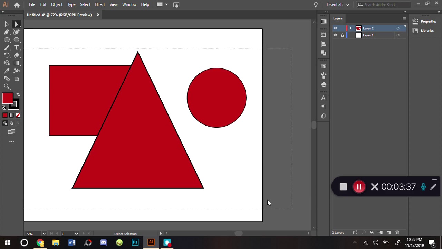The width and height of the screenshot is (442, 249).
Task: Activate the Type tool
Action: (x=16, y=47)
